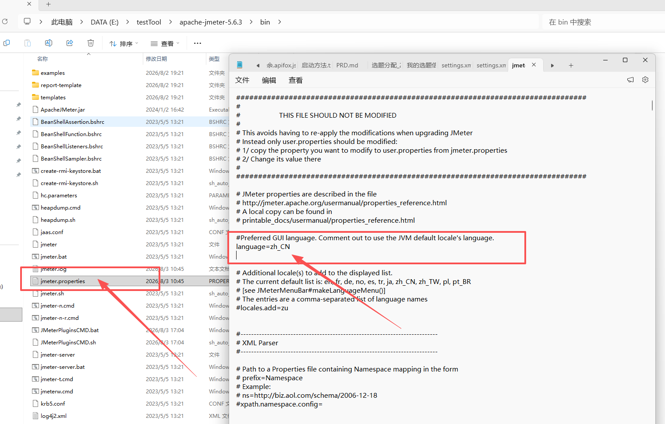Click the ApacheJMeter.jar file icon
The width and height of the screenshot is (665, 424).
pos(35,109)
